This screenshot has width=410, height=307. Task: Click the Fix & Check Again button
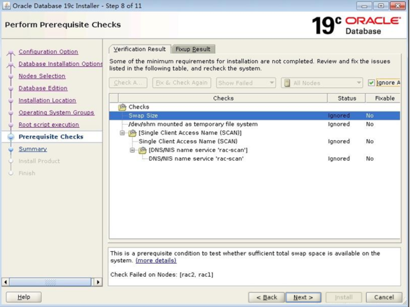(x=181, y=83)
